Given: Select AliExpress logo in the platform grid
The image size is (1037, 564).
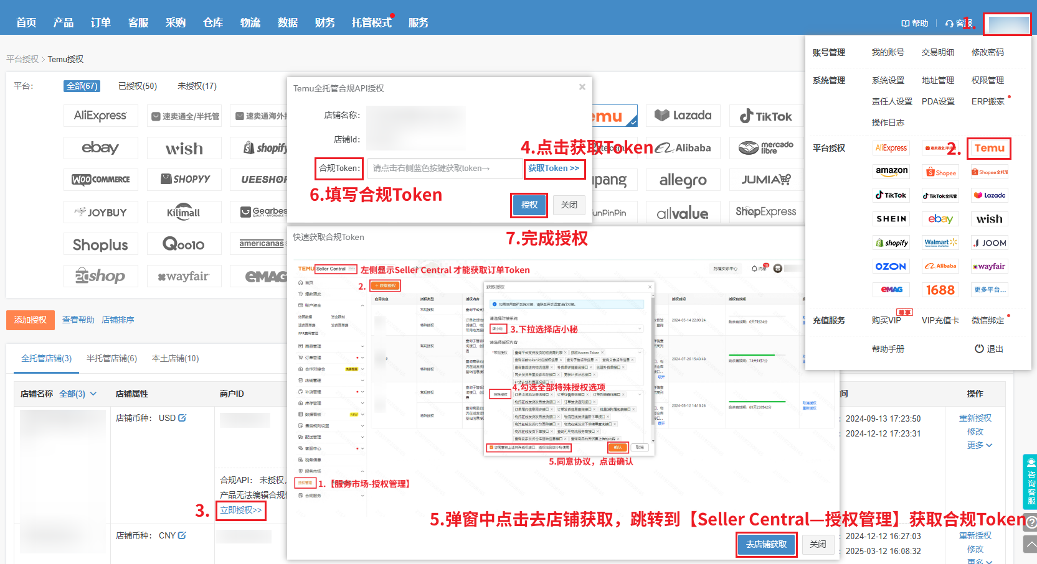Looking at the screenshot, I should click(100, 116).
